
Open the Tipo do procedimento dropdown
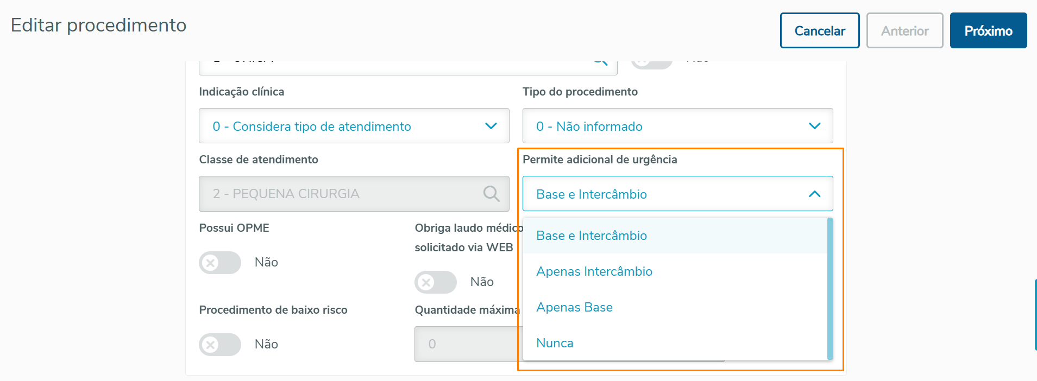point(677,126)
